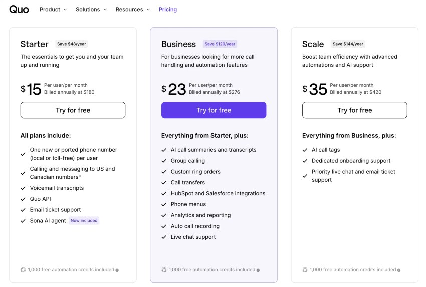Image resolution: width=426 pixels, height=287 pixels.
Task: Click info dot beside Starter automation credits
Action: click(x=117, y=270)
